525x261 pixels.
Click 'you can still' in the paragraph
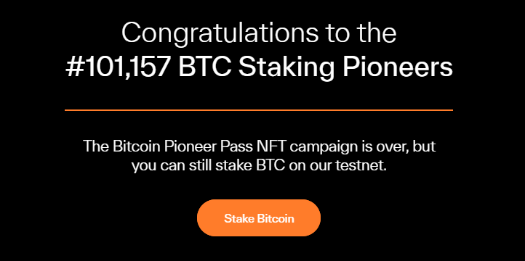[171, 166]
